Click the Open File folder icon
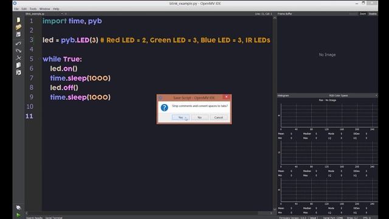The width and height of the screenshot is (389, 219). point(19,27)
